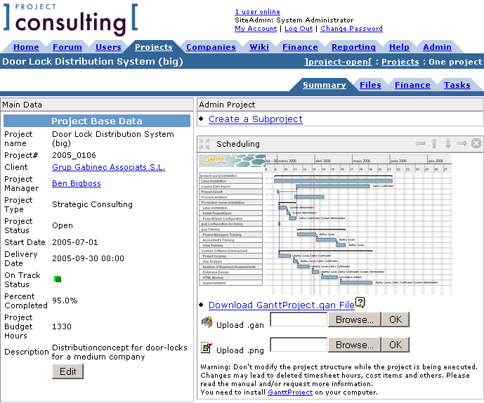Move Scheduling portlet down with arrow icon
Screen dimensions: 484x403
click(x=448, y=143)
